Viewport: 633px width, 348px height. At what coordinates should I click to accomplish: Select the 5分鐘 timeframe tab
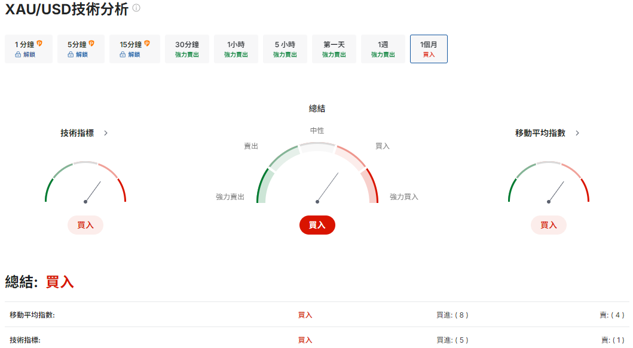(81, 49)
